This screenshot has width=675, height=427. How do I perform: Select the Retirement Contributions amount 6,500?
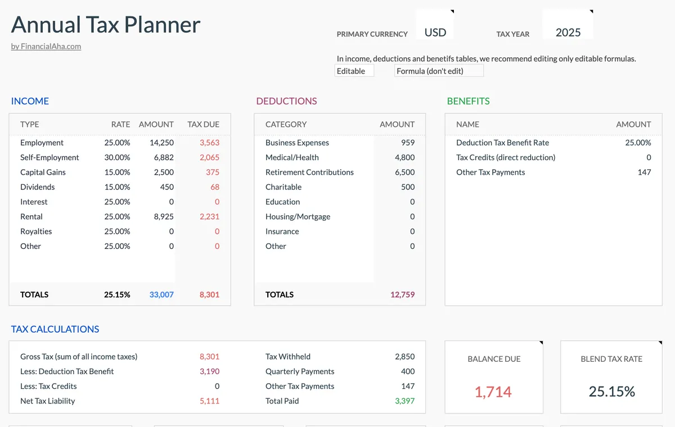pyautogui.click(x=405, y=172)
